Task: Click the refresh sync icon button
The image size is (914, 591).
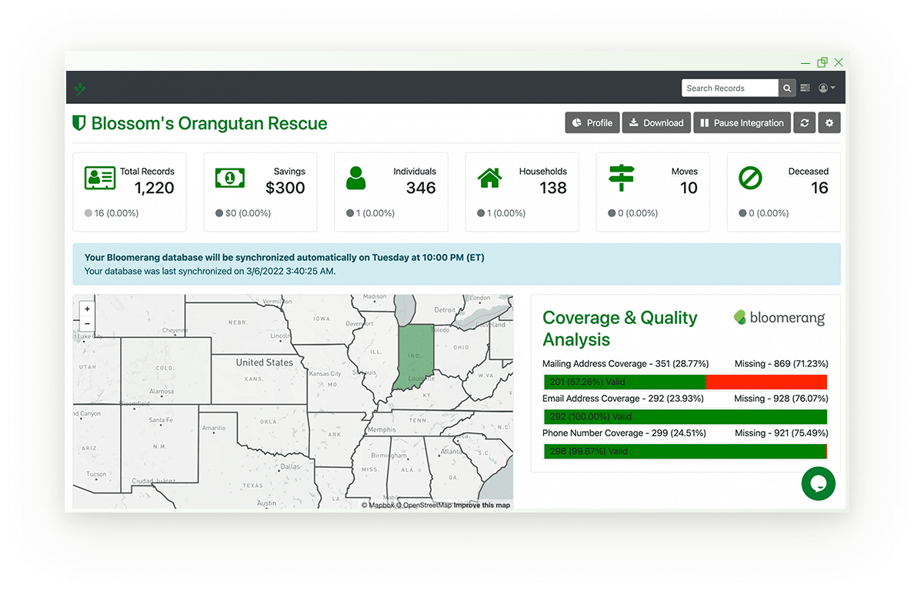Action: tap(805, 123)
